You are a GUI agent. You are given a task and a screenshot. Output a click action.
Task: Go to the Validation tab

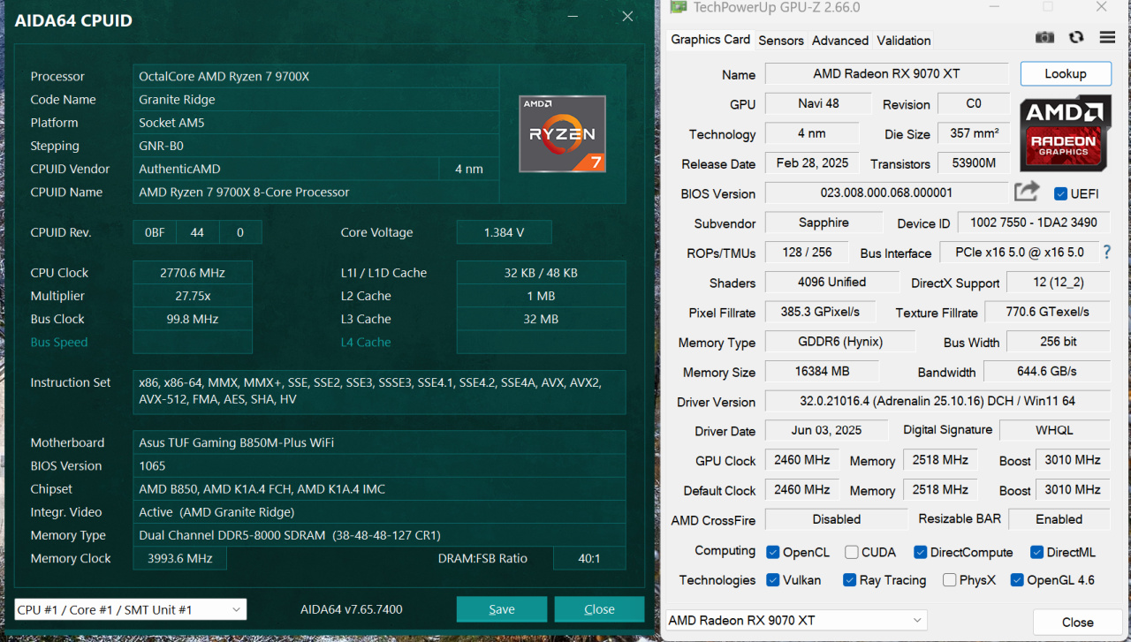pyautogui.click(x=903, y=40)
